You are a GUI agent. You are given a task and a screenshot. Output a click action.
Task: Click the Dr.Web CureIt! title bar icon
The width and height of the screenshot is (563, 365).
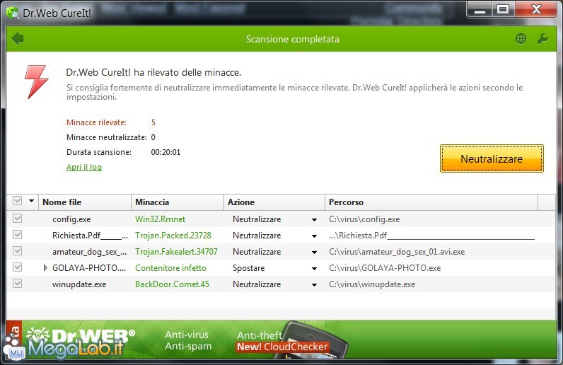click(12, 13)
